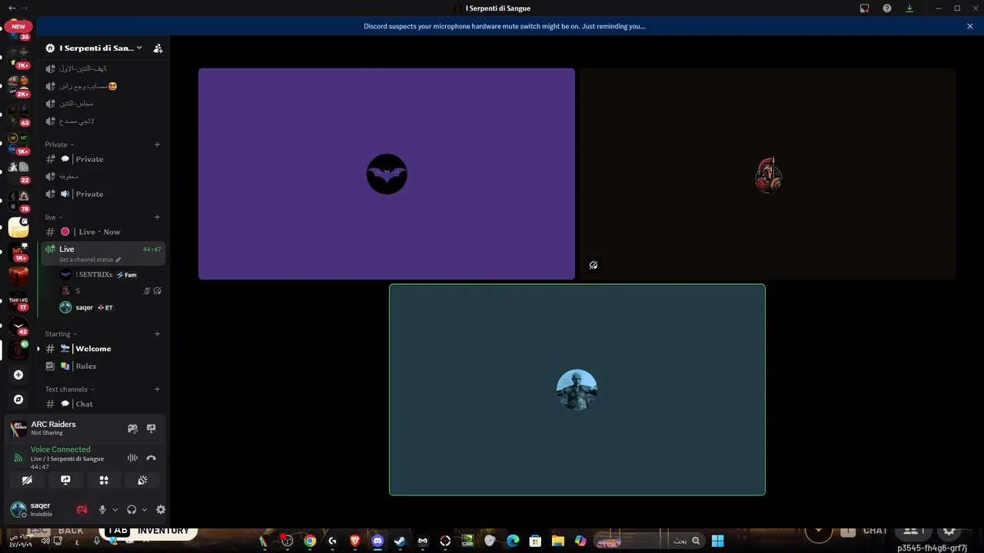984x553 pixels.
Task: Create a channel in the live category
Action: click(158, 217)
